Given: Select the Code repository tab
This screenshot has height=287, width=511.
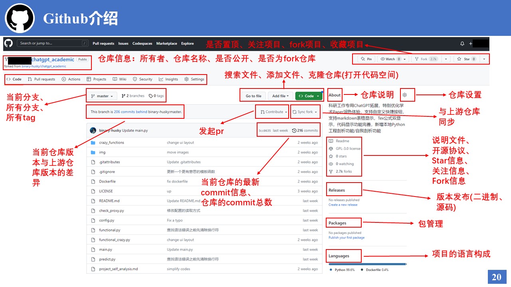Looking at the screenshot, I should click(14, 79).
